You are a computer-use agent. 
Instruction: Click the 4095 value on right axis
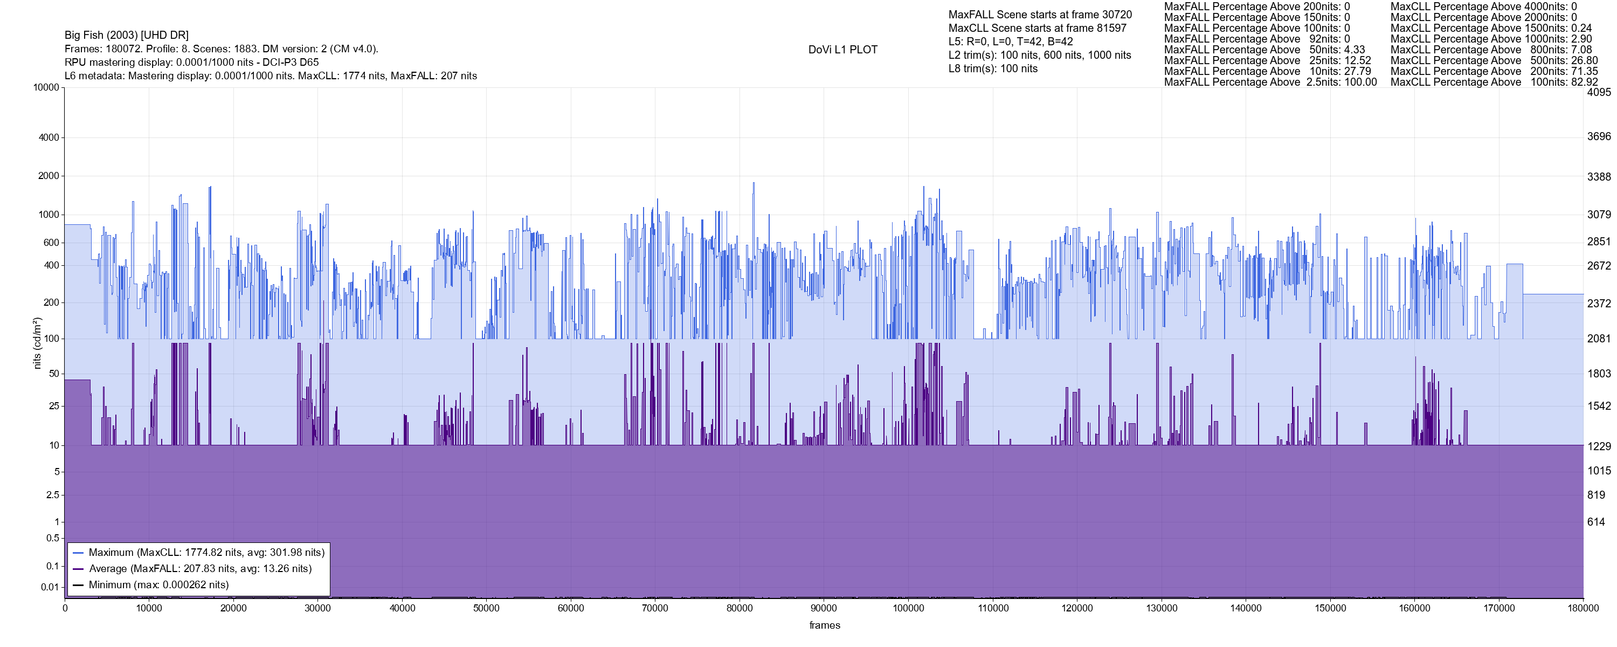[1599, 92]
